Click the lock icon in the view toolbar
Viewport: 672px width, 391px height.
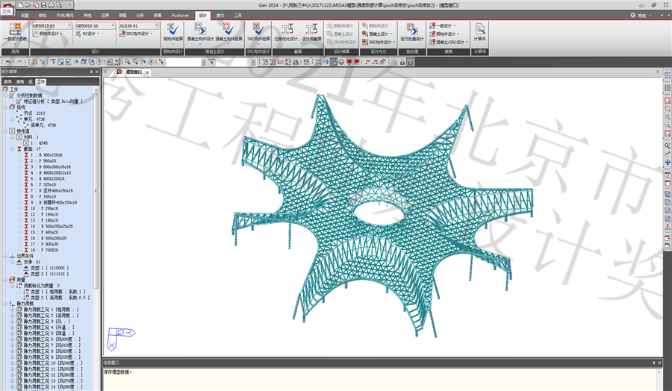(402, 62)
